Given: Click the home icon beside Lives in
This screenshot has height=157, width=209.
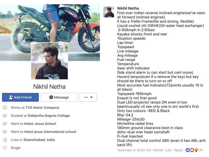Looking at the screenshot, I should pyautogui.click(x=5, y=140).
